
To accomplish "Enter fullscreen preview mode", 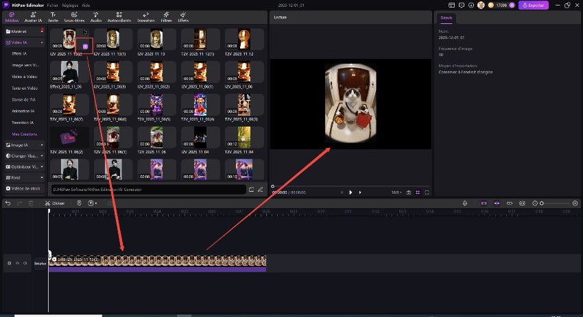I will coord(427,192).
